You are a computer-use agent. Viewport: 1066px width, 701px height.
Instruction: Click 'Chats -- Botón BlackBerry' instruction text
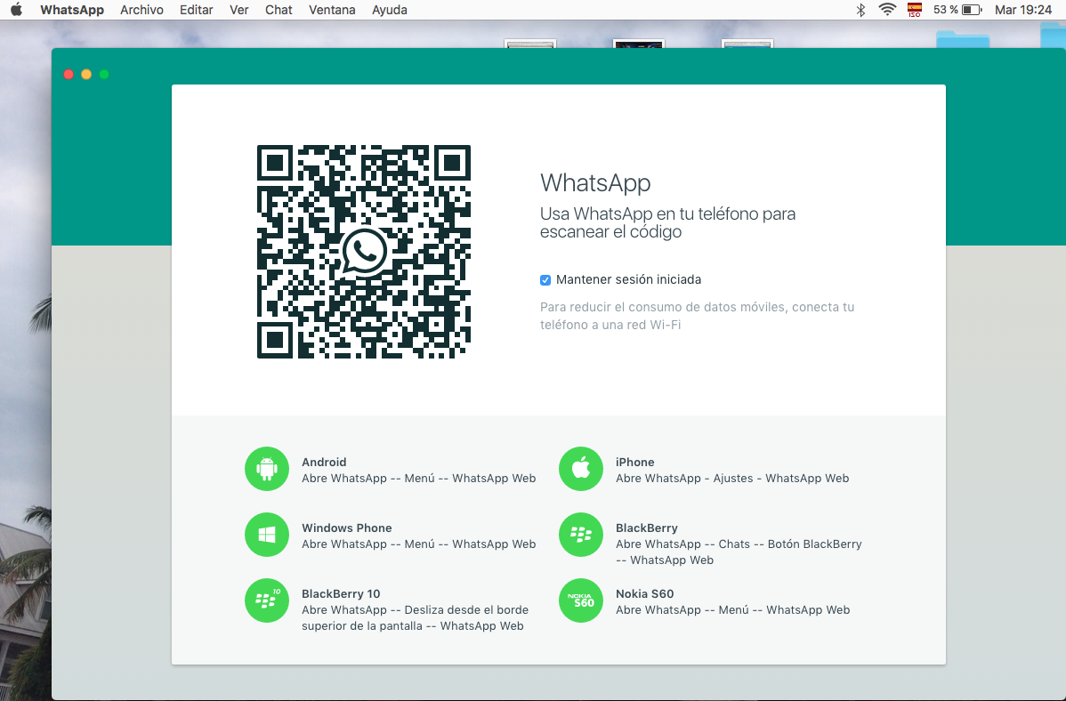pos(790,544)
